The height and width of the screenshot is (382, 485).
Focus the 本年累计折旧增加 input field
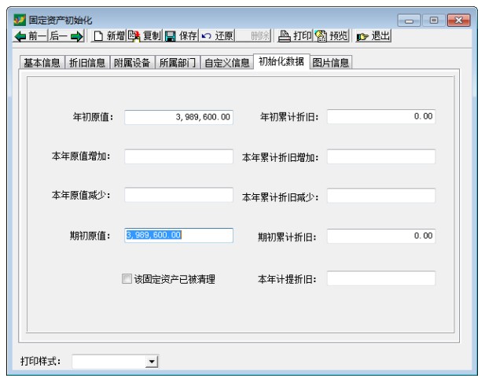tap(381, 157)
